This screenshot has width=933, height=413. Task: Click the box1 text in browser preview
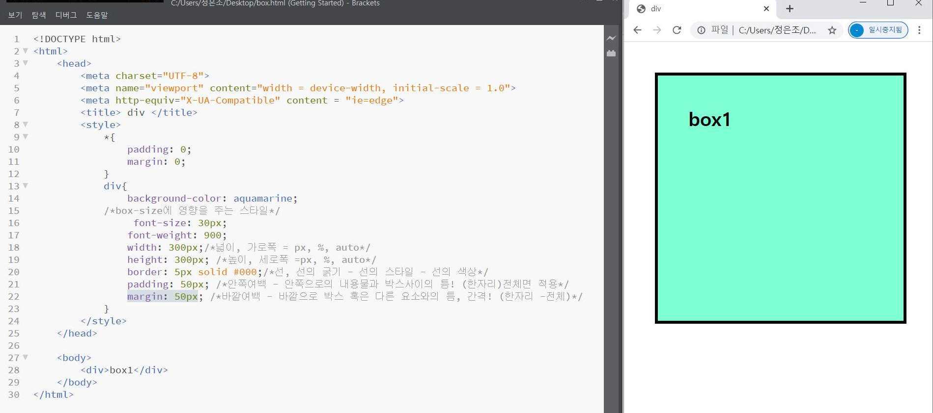pos(709,120)
